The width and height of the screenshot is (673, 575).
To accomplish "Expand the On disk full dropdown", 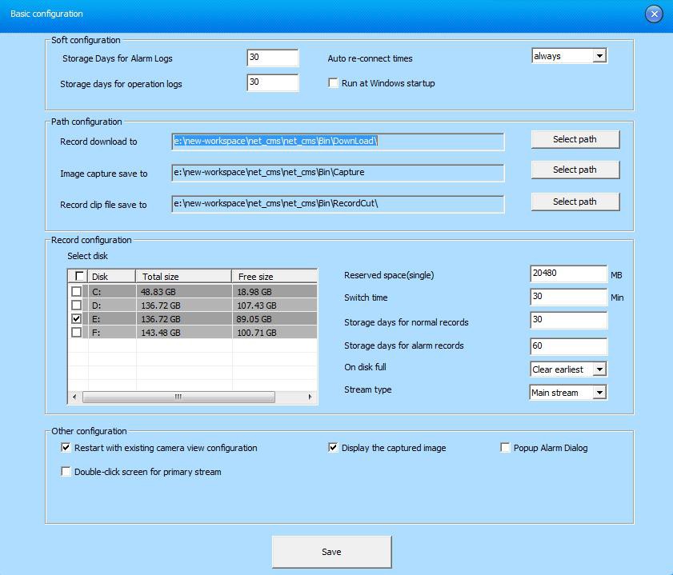I will tap(599, 369).
